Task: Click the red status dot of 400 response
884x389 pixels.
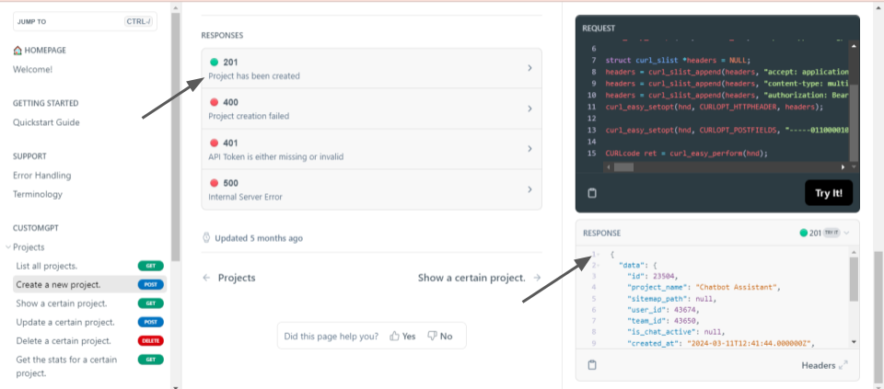Action: click(x=215, y=102)
